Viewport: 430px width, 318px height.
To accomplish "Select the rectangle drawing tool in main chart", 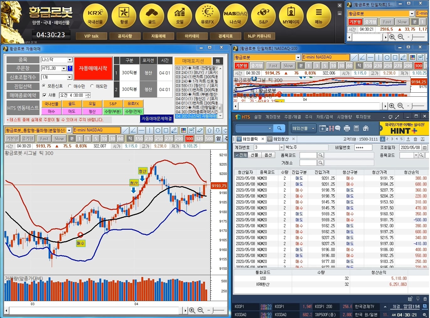I will [x=166, y=130].
